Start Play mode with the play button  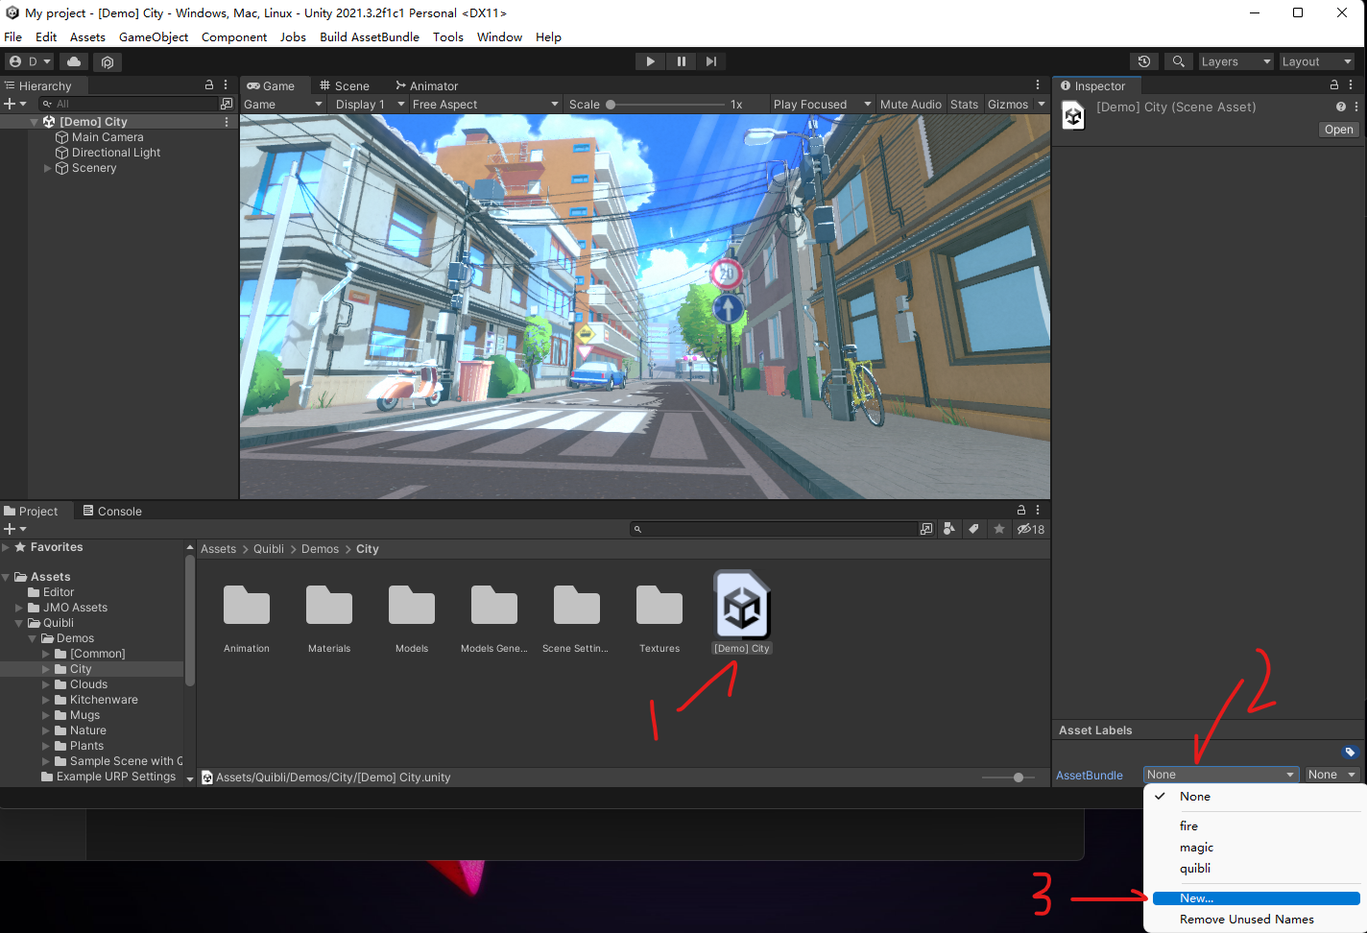point(650,61)
